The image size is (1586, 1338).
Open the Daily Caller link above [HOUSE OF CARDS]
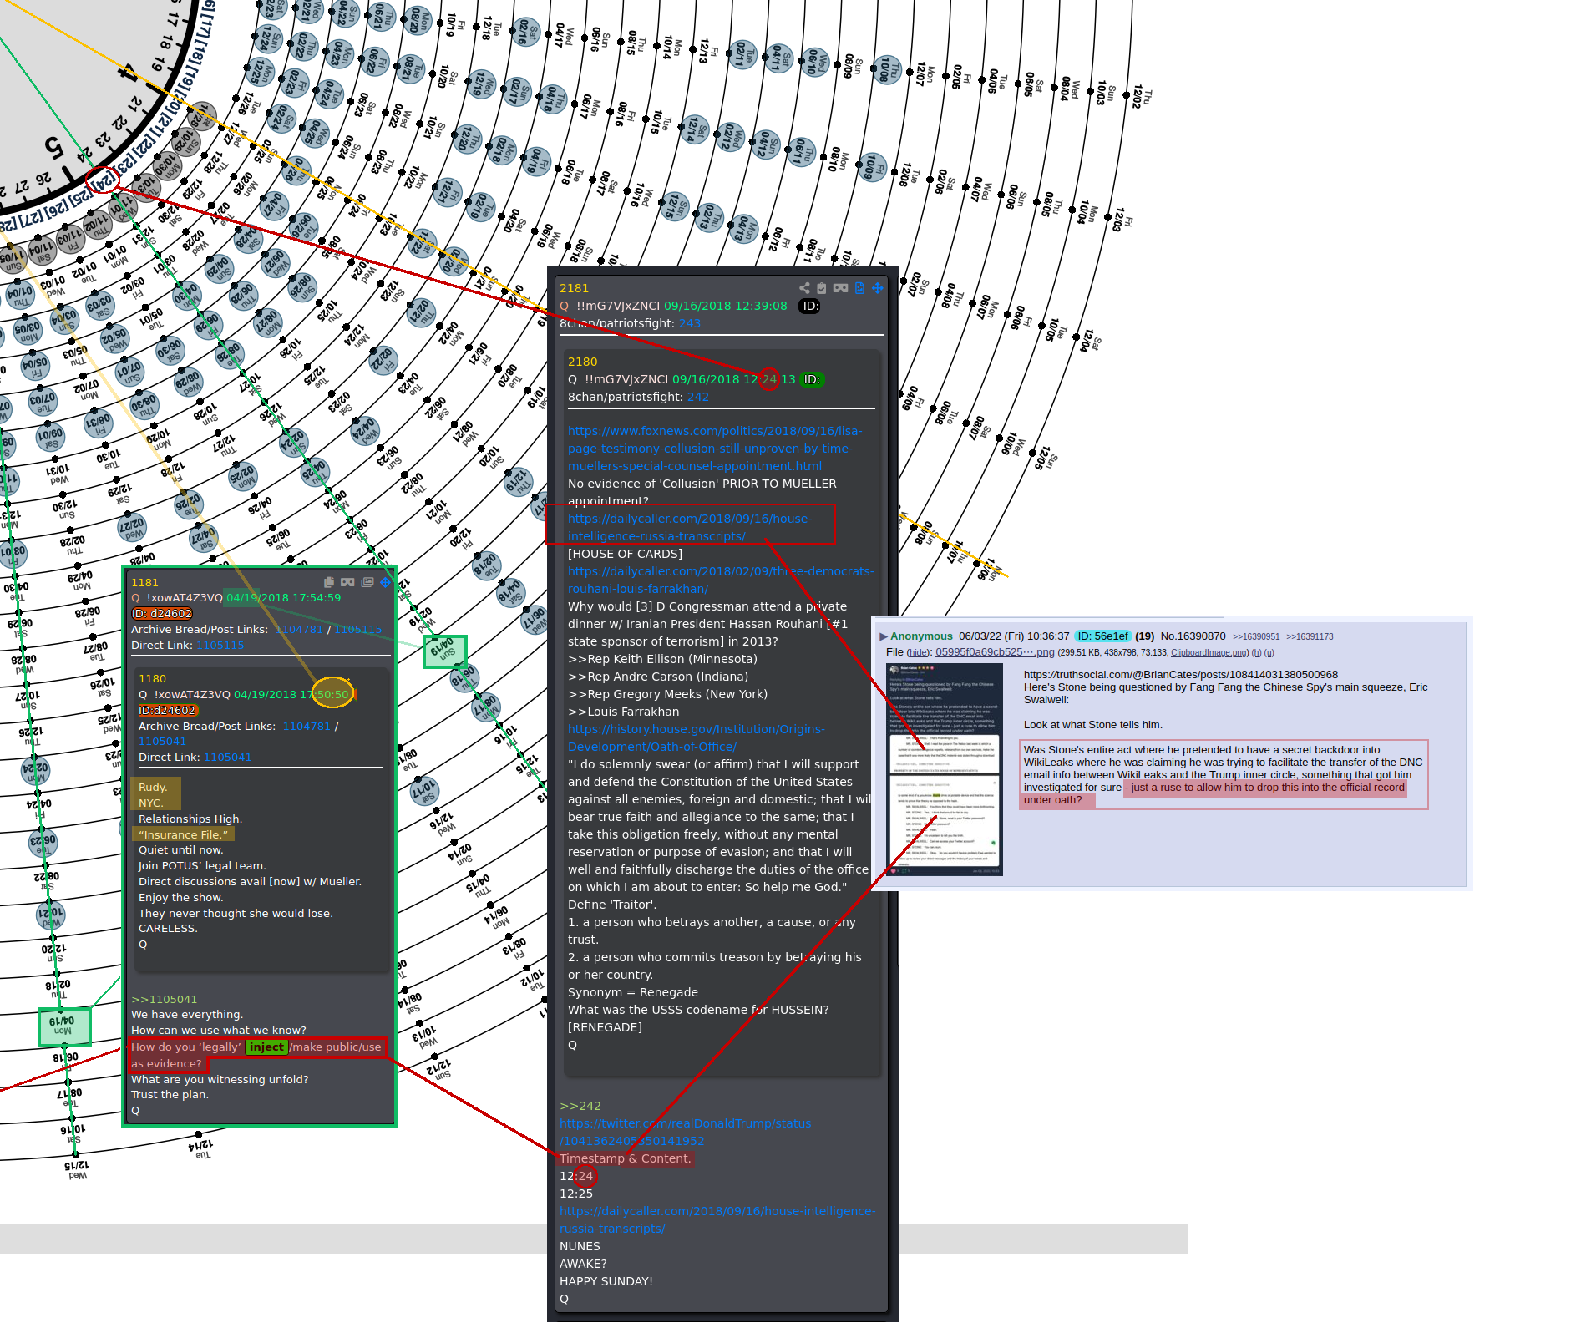pyautogui.click(x=690, y=527)
